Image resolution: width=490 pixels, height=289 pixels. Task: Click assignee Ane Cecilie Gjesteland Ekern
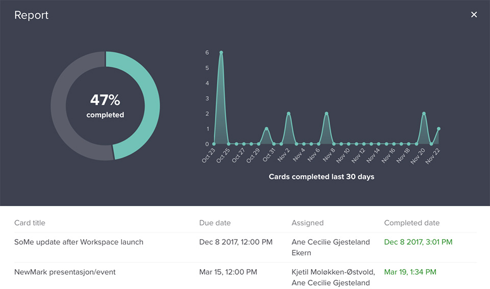point(331,247)
